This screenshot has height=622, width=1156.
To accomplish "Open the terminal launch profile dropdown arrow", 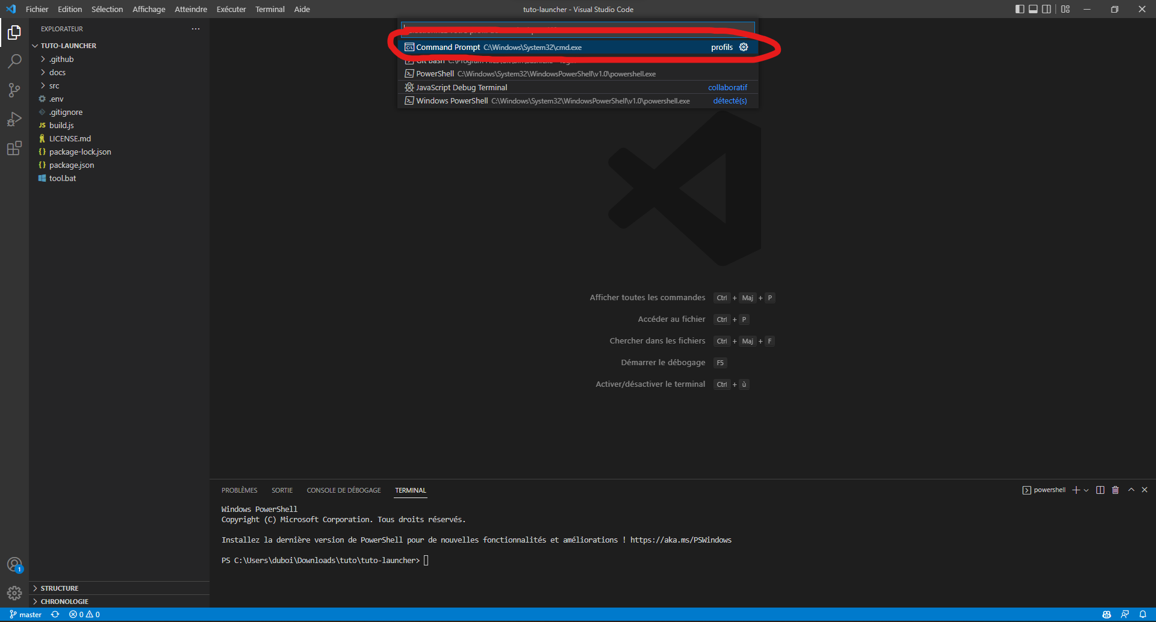I will [1086, 490].
